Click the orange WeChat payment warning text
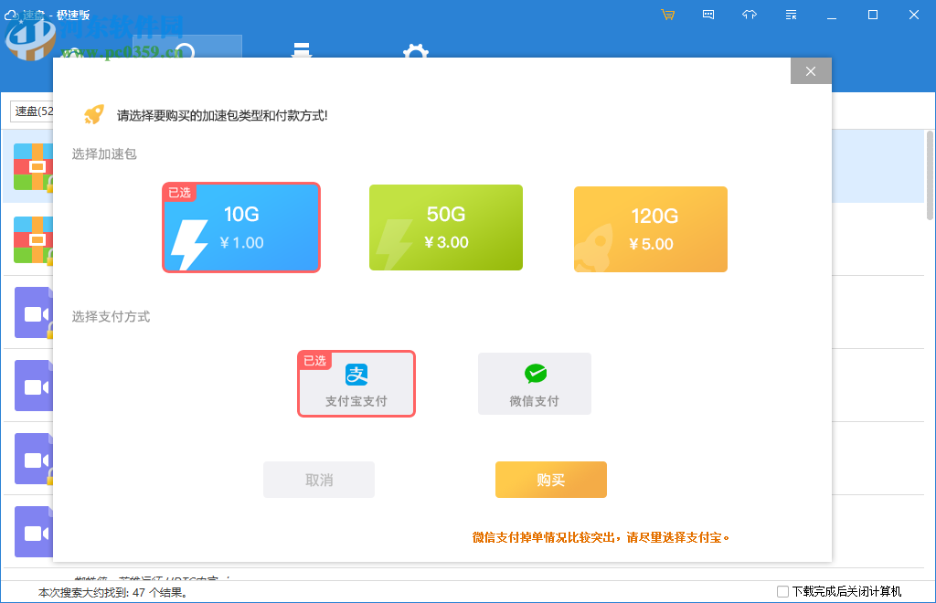Viewport: 936px width, 603px height. click(x=601, y=537)
